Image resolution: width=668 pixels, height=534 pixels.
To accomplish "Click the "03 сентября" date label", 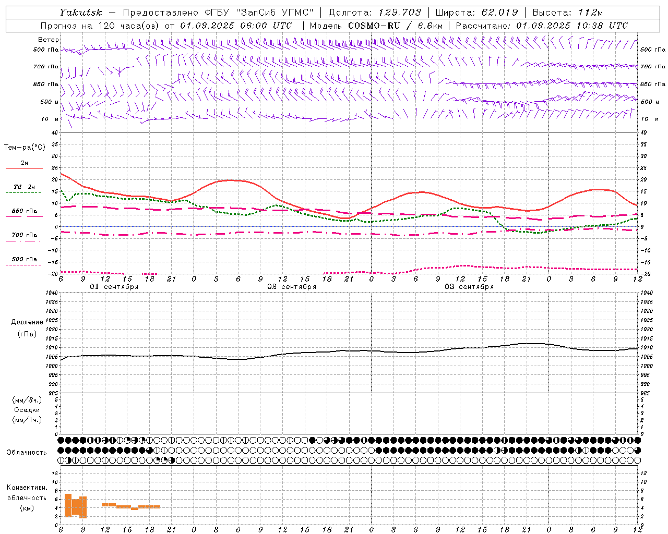I will point(469,287).
